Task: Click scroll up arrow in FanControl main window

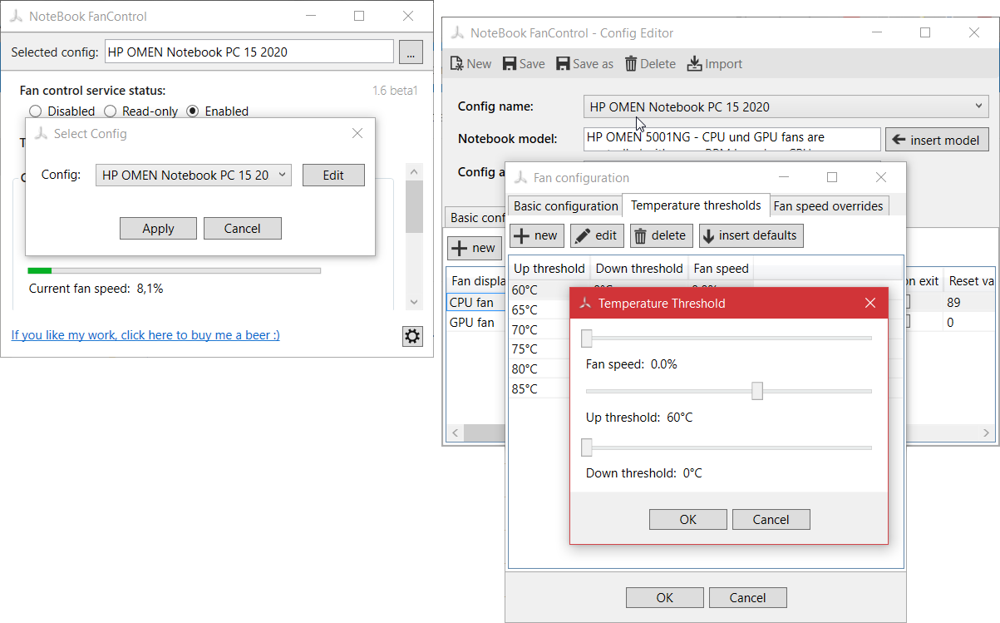Action: point(414,171)
